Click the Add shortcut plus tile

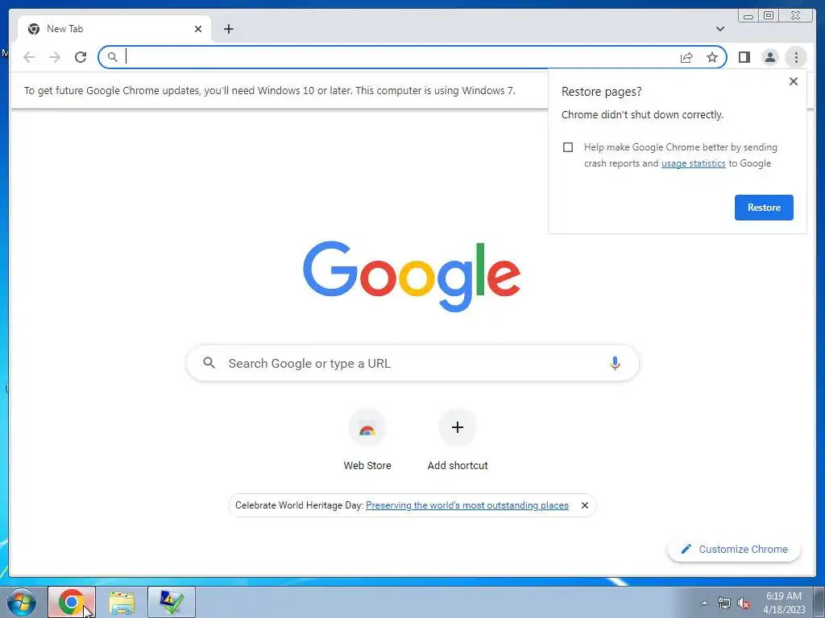point(458,440)
